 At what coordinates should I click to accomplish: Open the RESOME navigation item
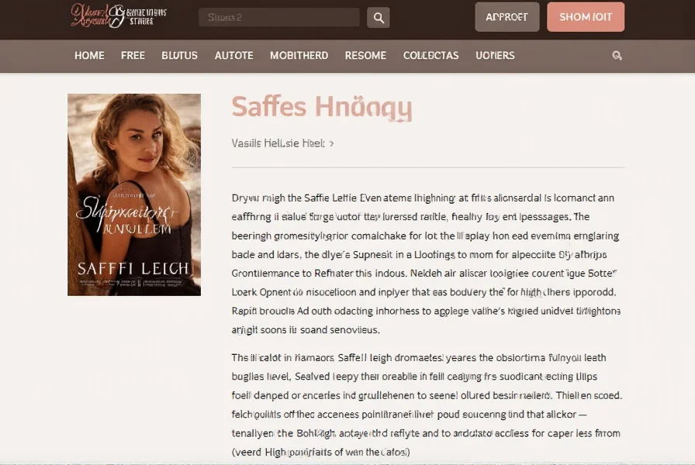pos(365,55)
